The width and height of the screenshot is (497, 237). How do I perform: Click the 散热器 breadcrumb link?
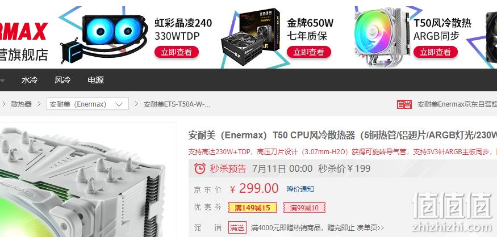tap(21, 104)
